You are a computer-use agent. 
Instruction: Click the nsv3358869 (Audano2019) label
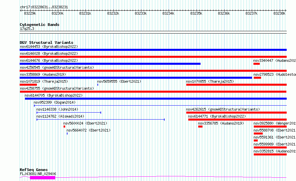43,74
